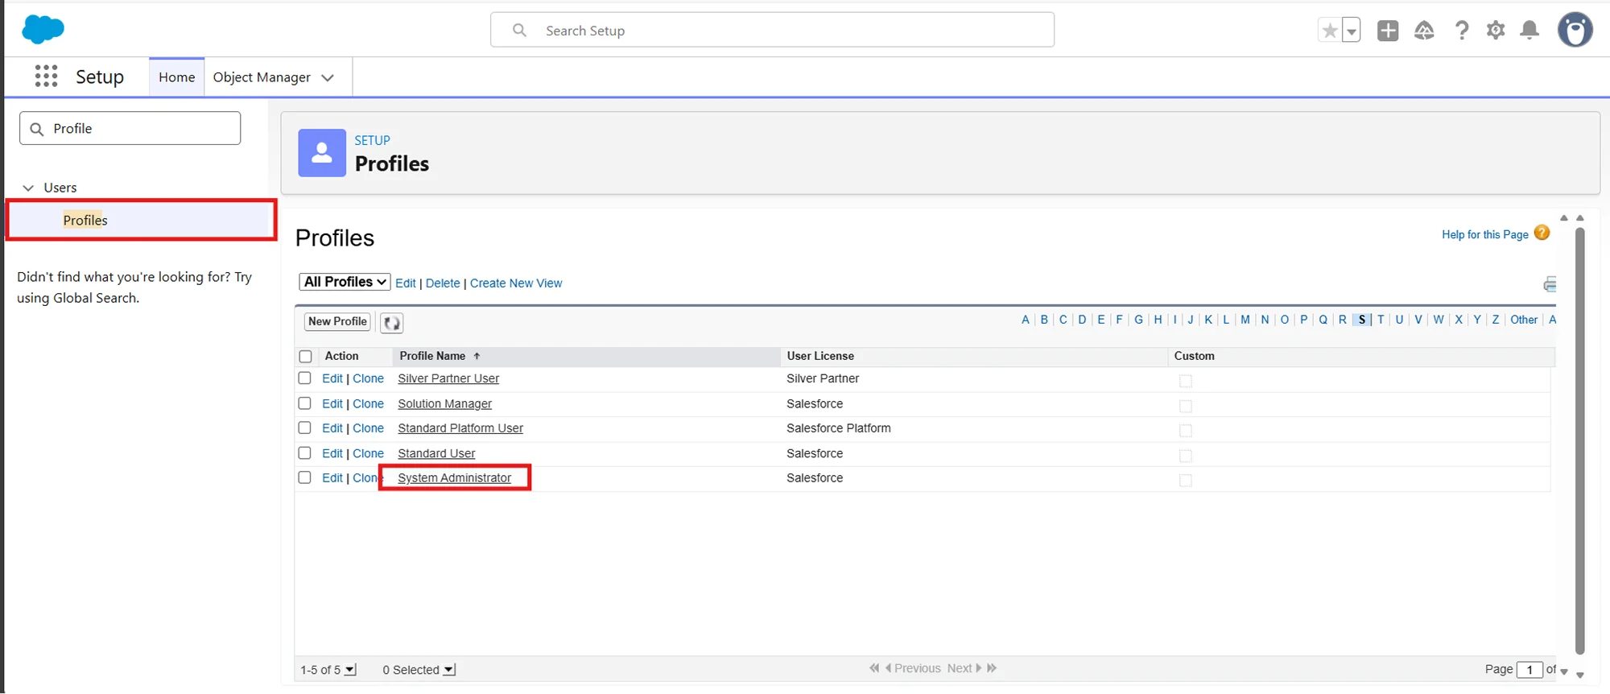Open the Help question mark icon
The width and height of the screenshot is (1610, 694).
pos(1462,31)
